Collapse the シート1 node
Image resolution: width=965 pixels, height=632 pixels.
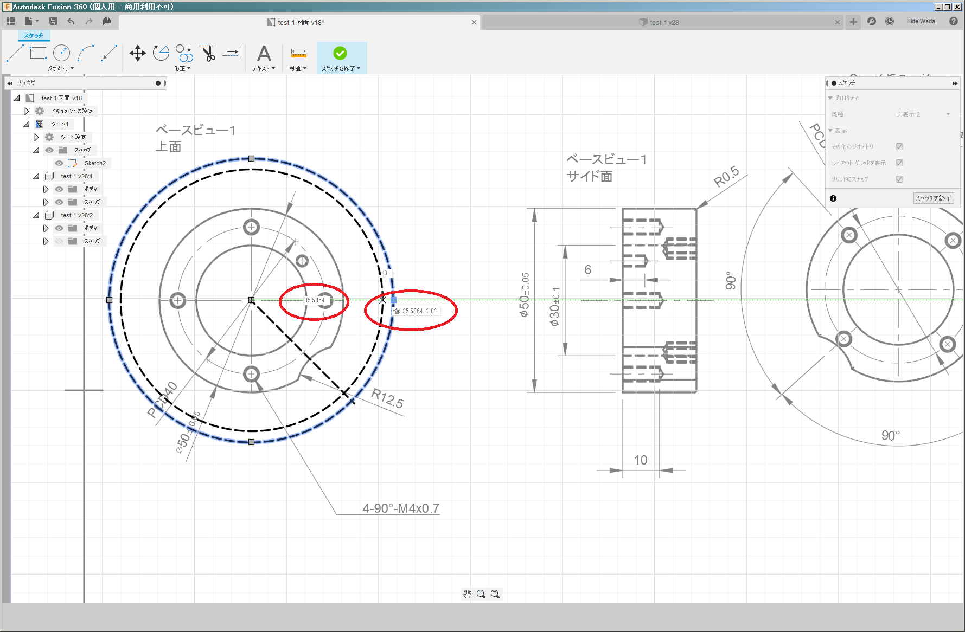point(26,124)
